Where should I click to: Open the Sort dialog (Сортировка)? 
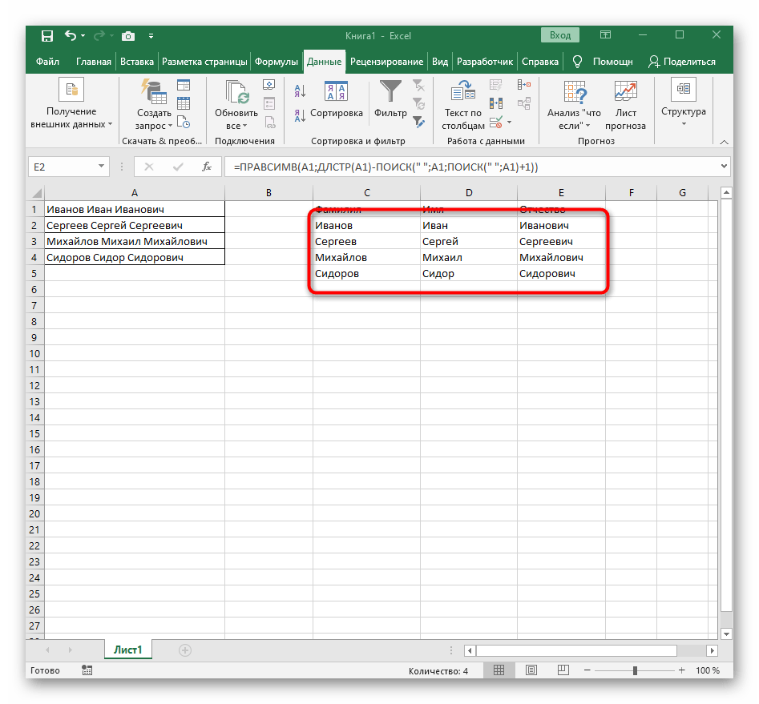pyautogui.click(x=337, y=100)
